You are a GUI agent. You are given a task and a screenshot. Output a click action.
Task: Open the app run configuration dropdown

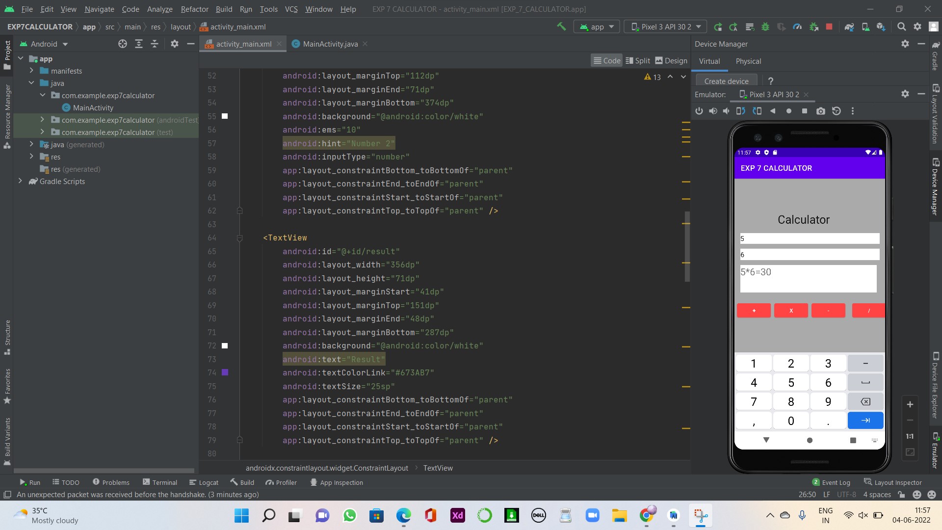point(597,26)
